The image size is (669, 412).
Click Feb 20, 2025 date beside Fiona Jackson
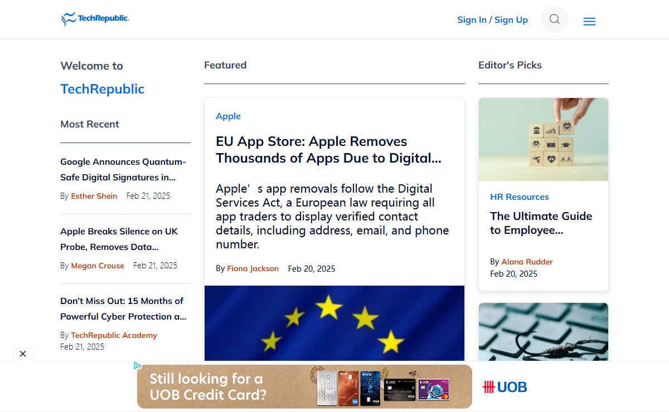click(312, 268)
